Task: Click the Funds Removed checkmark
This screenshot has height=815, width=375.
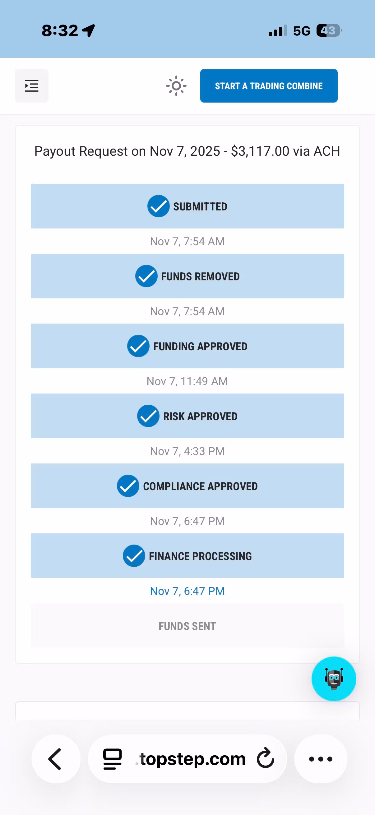Action: (x=146, y=276)
